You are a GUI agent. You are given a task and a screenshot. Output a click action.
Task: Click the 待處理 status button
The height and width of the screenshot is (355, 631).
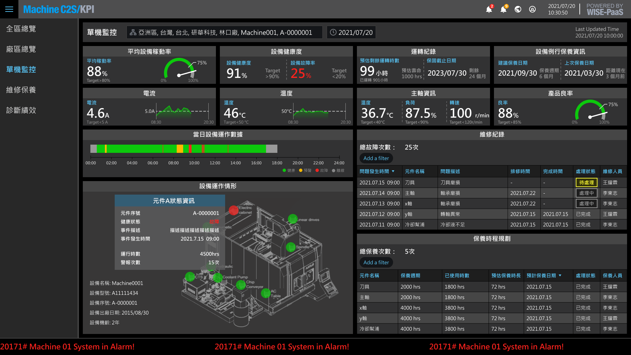(x=586, y=182)
